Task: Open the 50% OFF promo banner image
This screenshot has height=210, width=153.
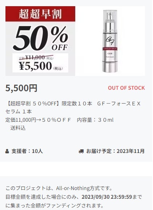Action: [40, 41]
